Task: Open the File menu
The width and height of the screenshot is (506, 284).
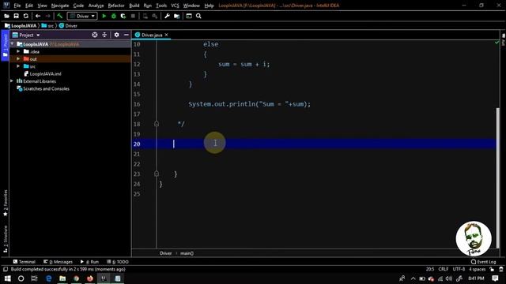Action: 17,6
